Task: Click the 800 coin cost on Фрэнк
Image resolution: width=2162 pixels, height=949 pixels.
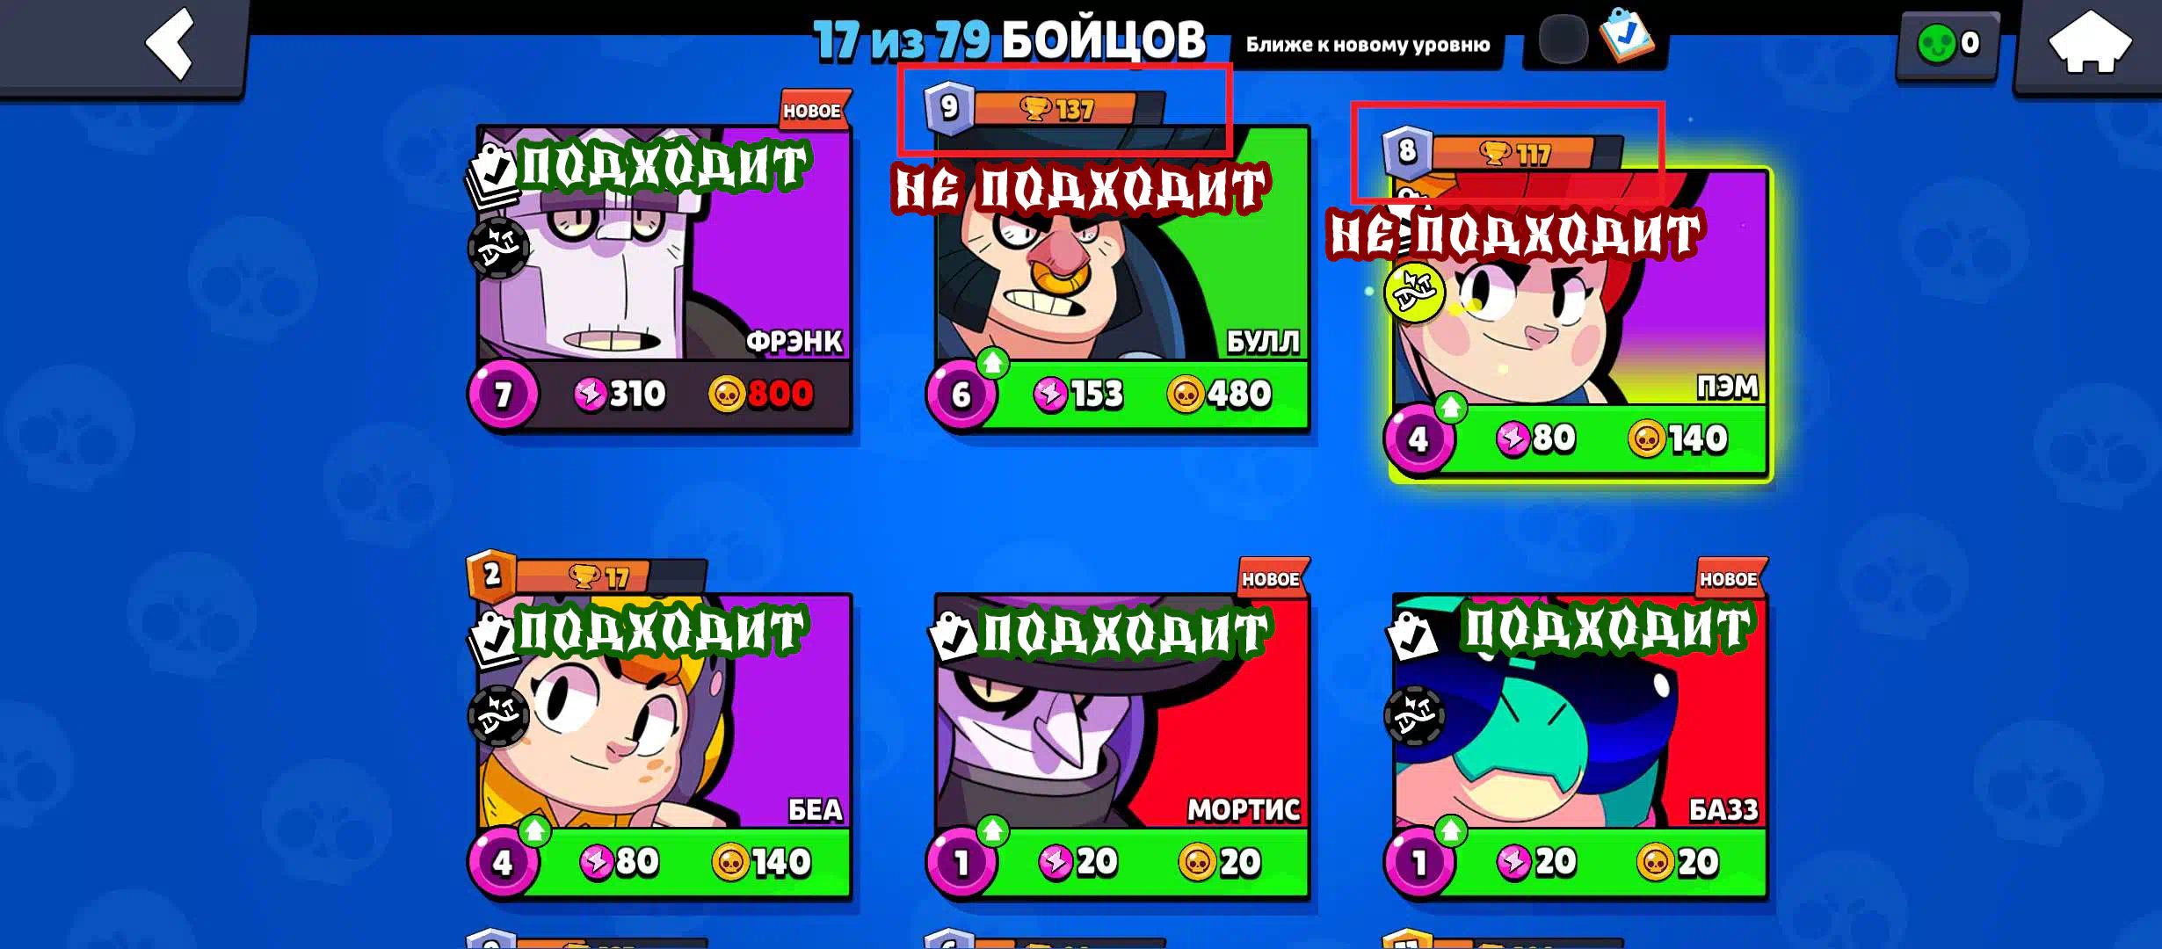Action: tap(761, 394)
